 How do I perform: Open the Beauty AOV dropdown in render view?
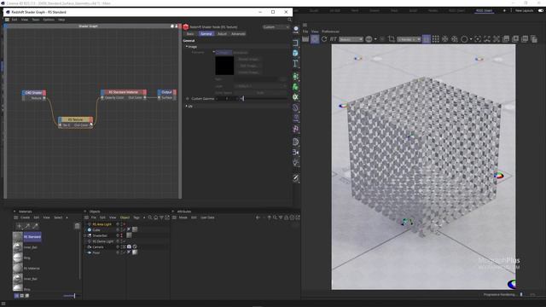coord(351,39)
